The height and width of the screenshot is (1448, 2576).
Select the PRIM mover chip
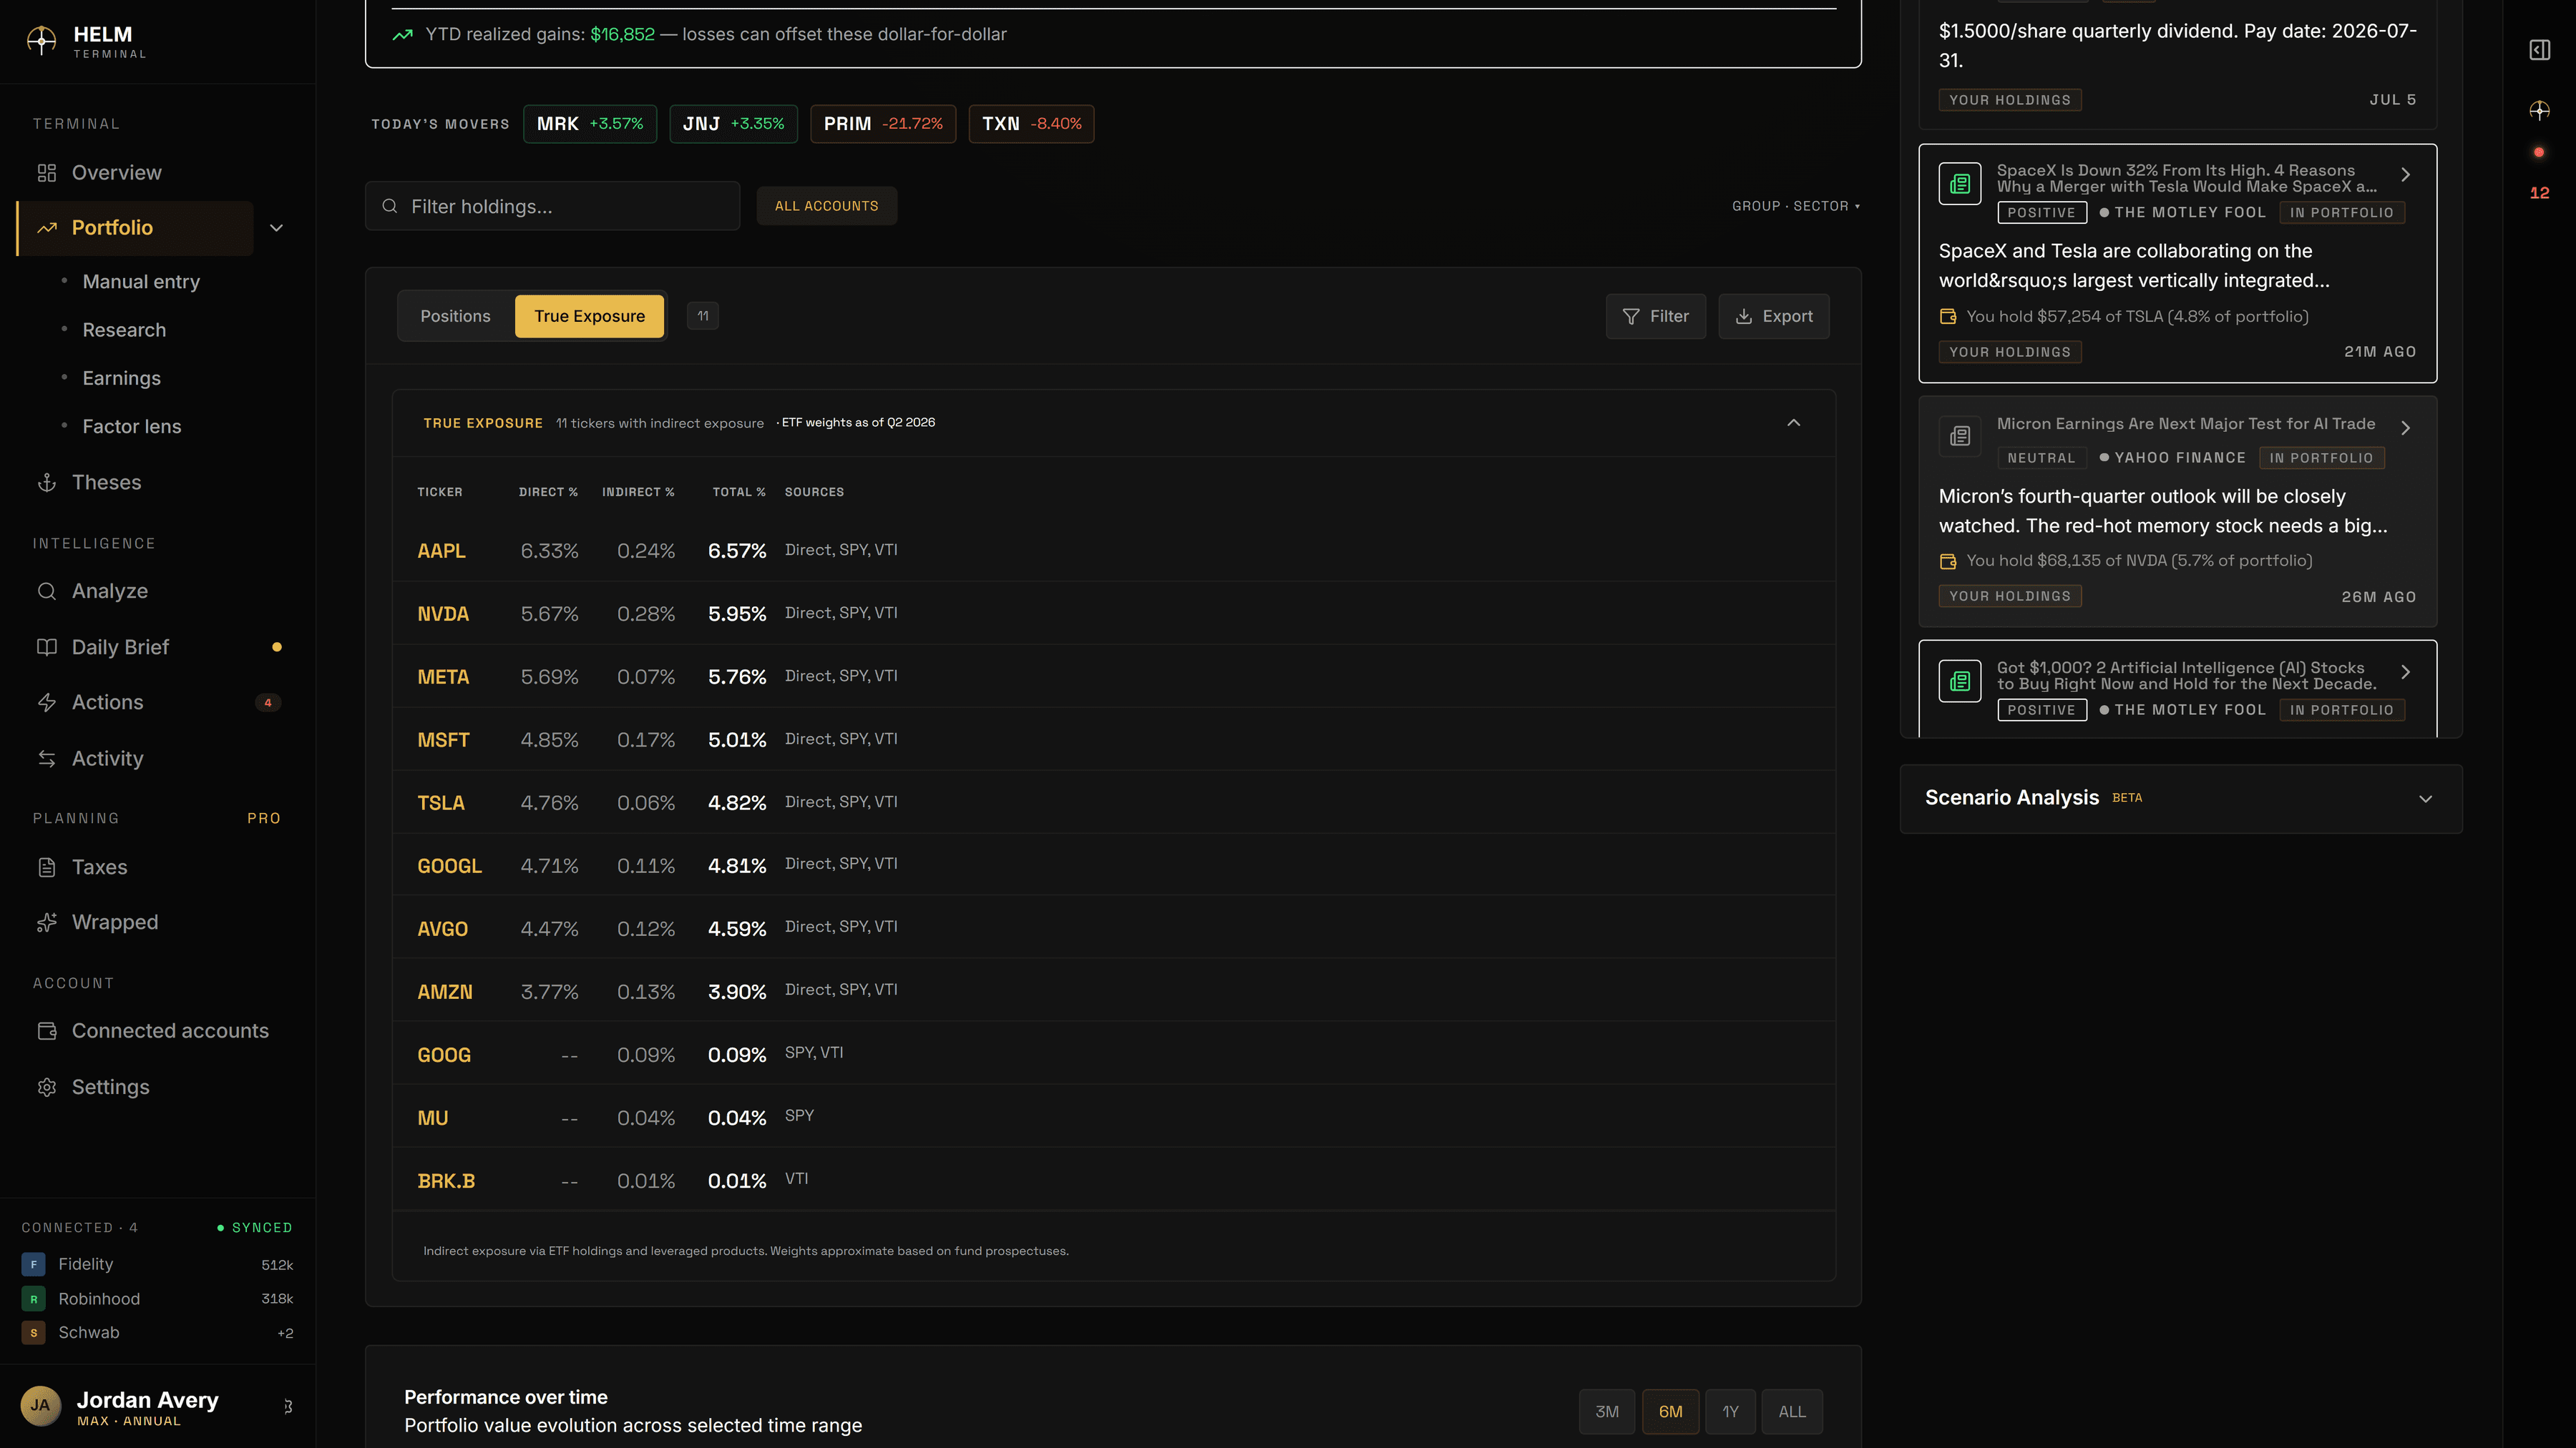pyautogui.click(x=883, y=124)
